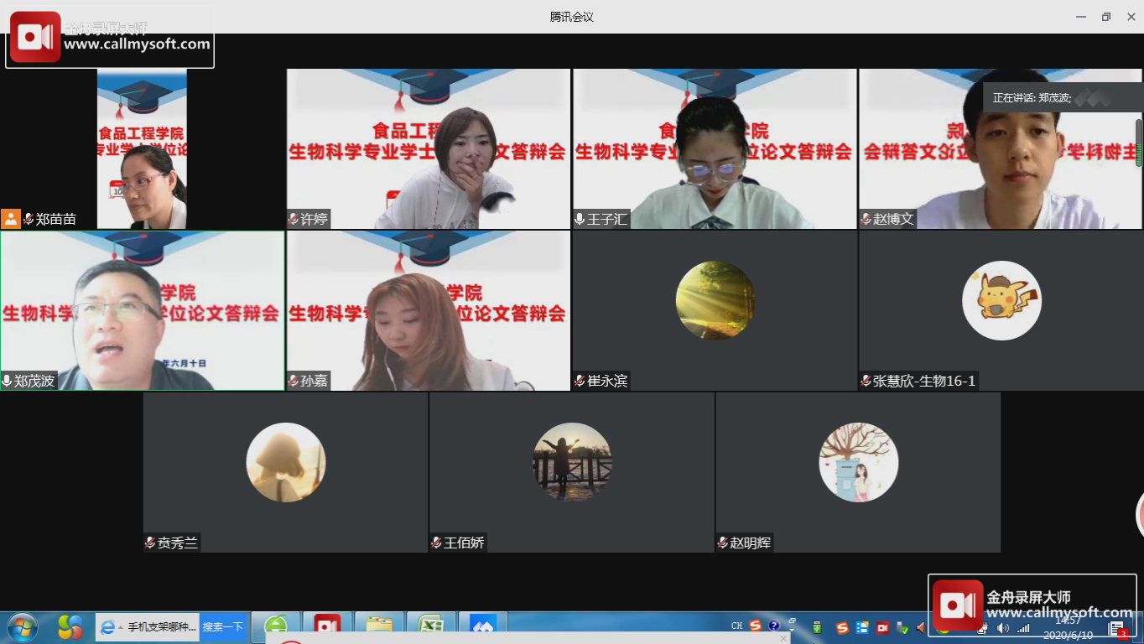Open the notification icon with red badge
The height and width of the screenshot is (644, 1144).
(x=1117, y=629)
